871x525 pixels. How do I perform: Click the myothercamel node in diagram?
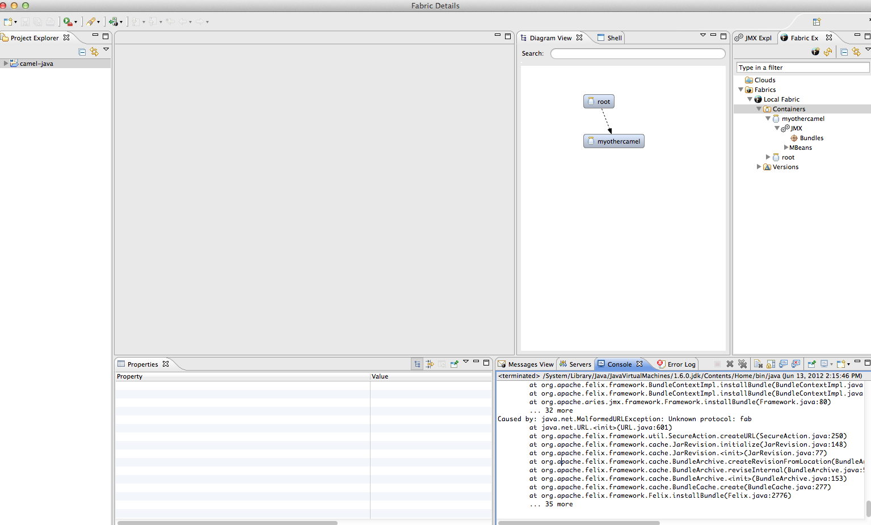pos(614,141)
